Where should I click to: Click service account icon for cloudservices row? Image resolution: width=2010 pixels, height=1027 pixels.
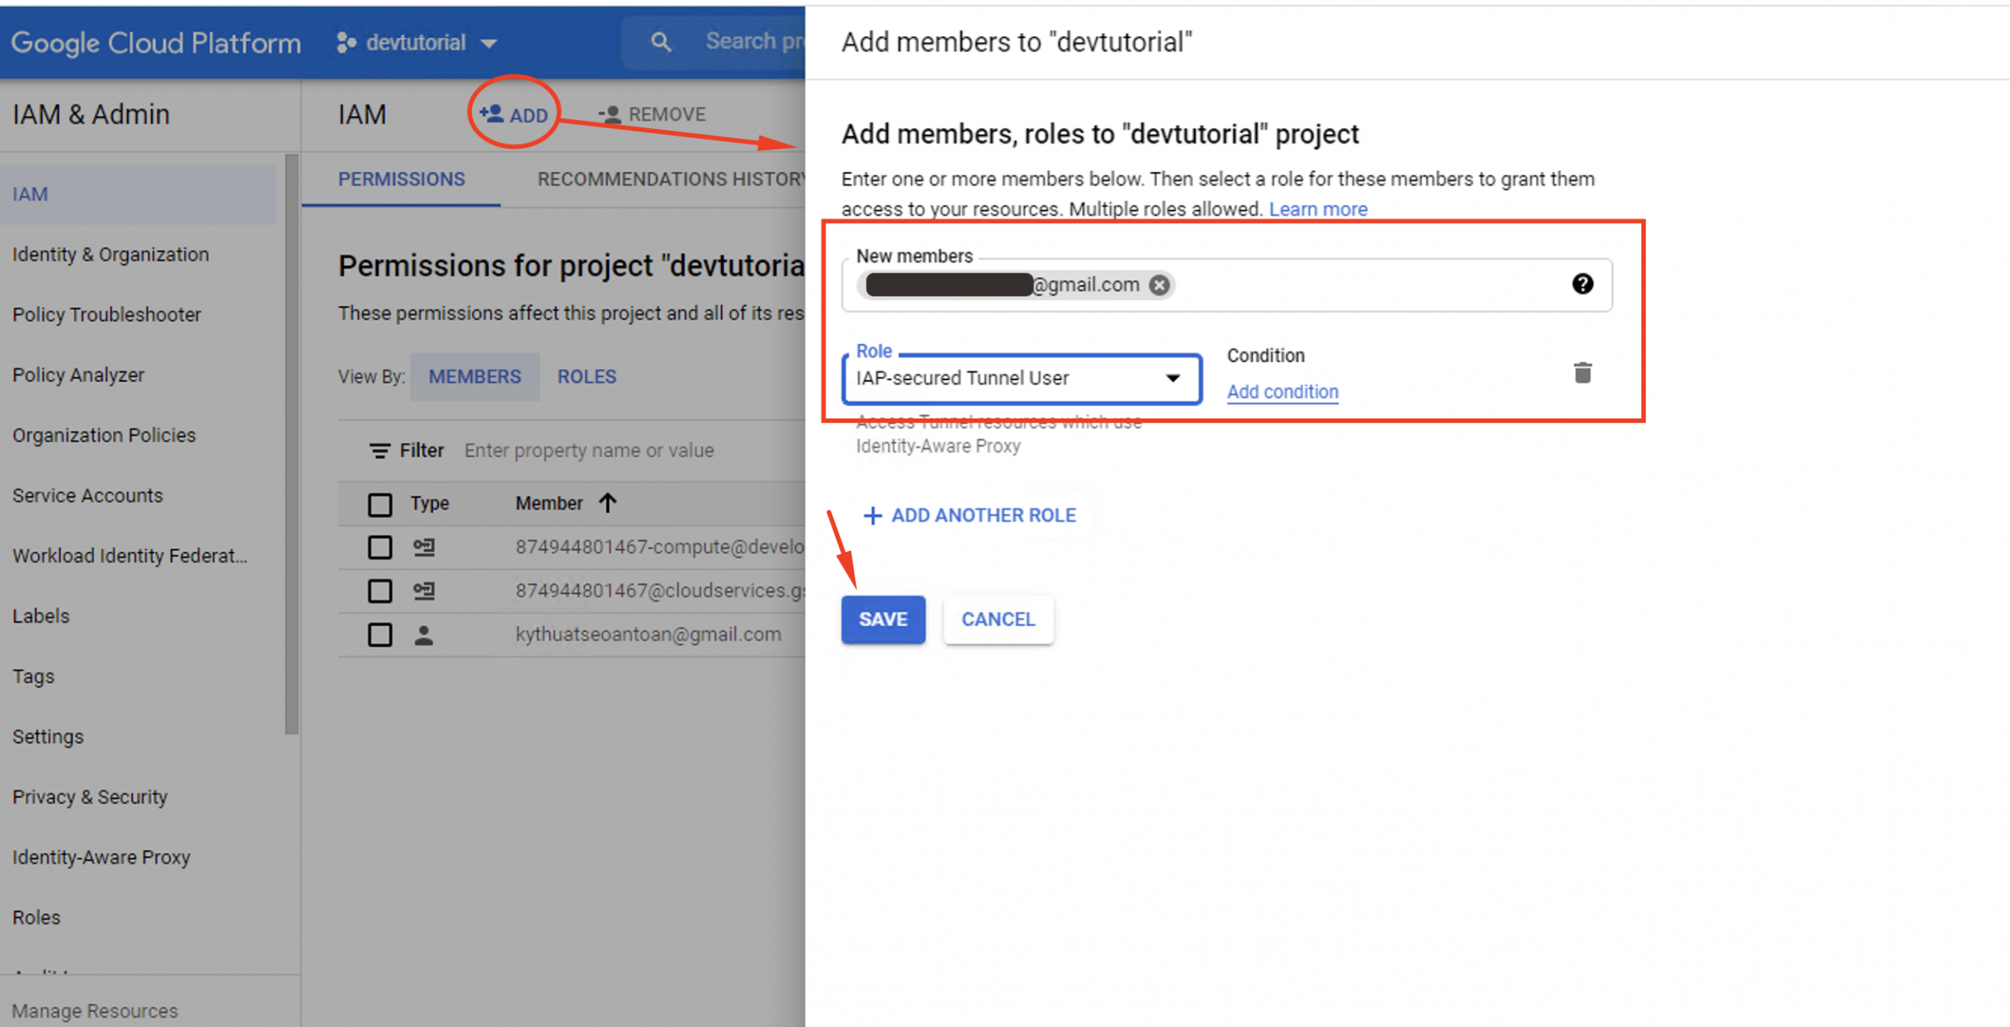click(424, 590)
